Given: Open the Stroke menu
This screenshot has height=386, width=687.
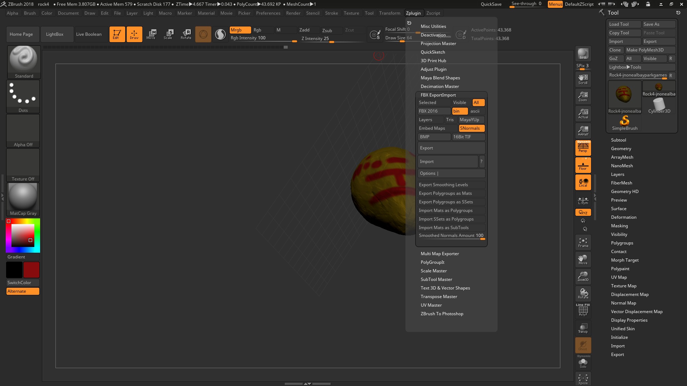Looking at the screenshot, I should 331,13.
